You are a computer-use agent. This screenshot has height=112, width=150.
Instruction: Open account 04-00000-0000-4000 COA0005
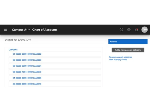point(27,78)
